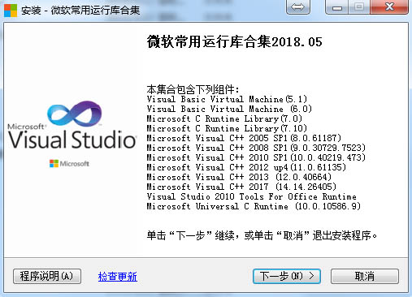Select the Microsoft Universal C Runtime line
412x297 pixels.
tap(254, 206)
